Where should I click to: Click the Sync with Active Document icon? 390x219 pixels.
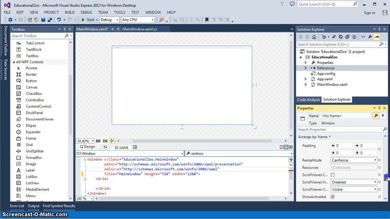coord(334,36)
